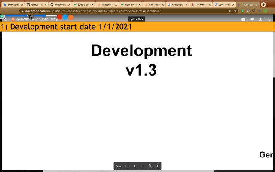Open the green dollar extension icon

[242, 11]
